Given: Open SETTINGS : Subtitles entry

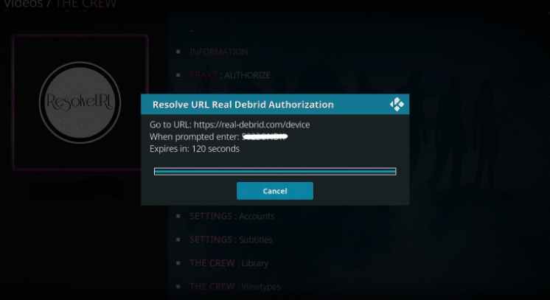Looking at the screenshot, I should (232, 240).
